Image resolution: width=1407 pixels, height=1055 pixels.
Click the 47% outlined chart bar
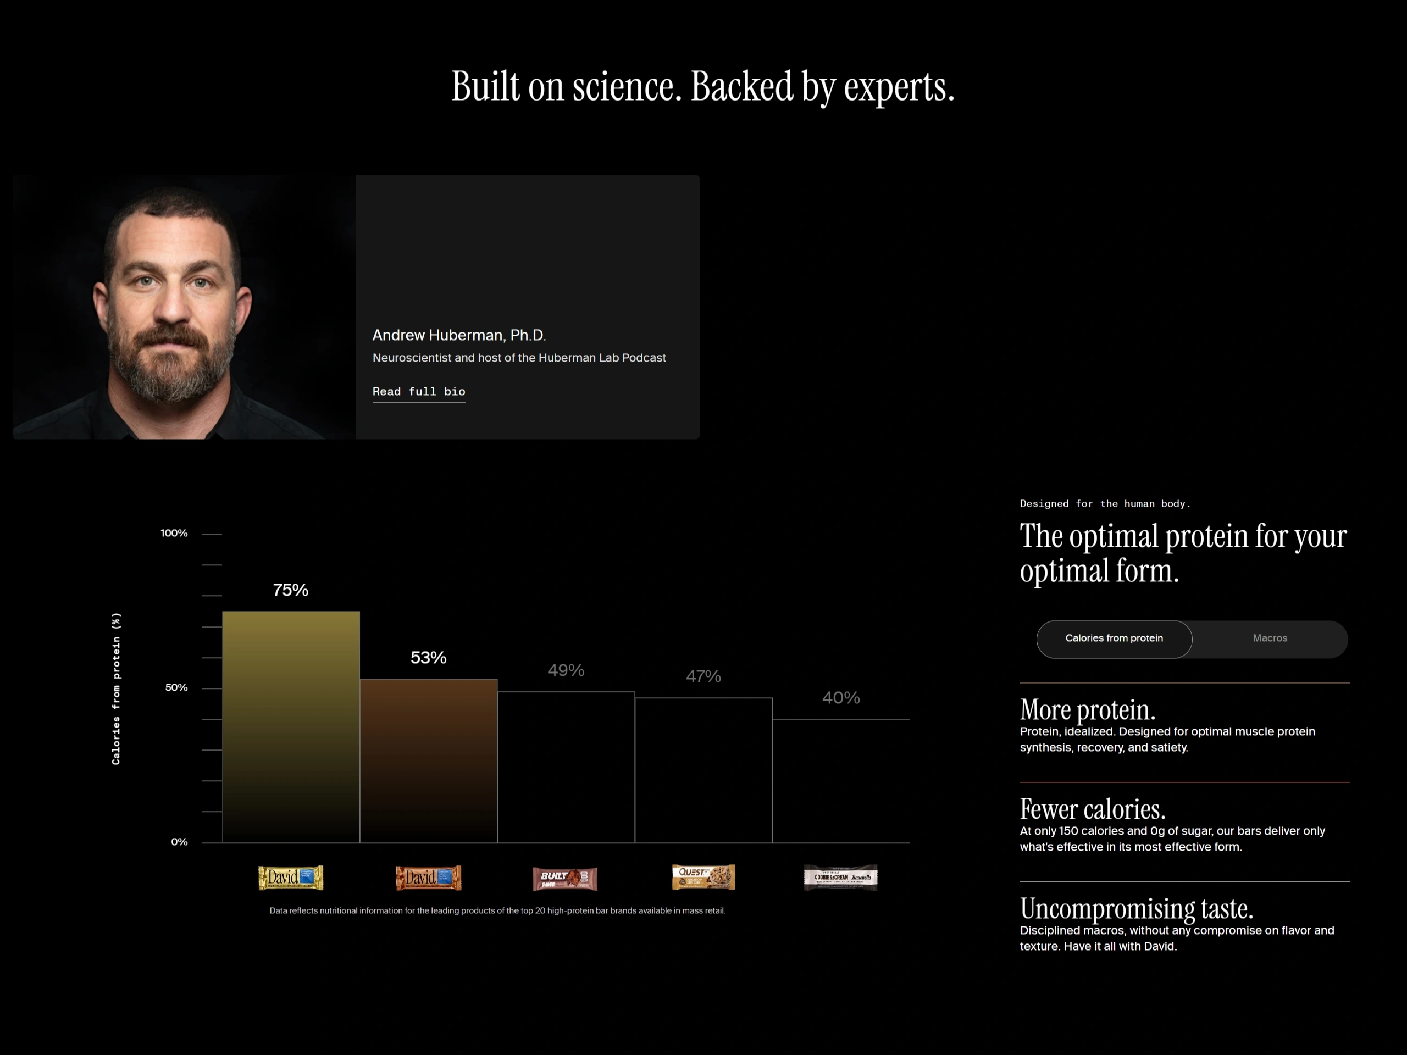[x=703, y=770]
